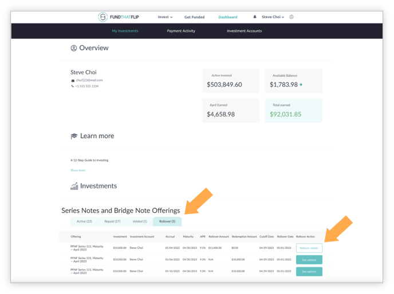This screenshot has height=294, width=394.
Task: Click the Rollover details button
Action: click(309, 248)
